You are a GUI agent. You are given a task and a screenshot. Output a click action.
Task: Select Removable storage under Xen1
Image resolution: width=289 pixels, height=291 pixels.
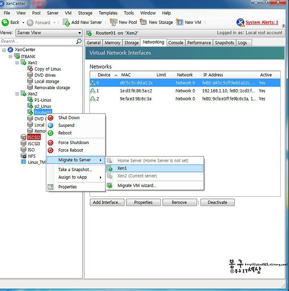click(x=52, y=88)
